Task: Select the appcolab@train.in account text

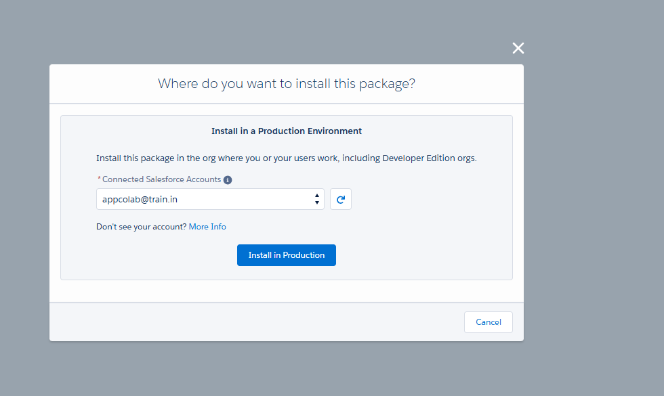Action: (140, 199)
